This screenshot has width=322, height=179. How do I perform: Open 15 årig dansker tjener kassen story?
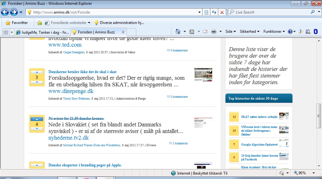click(259, 157)
